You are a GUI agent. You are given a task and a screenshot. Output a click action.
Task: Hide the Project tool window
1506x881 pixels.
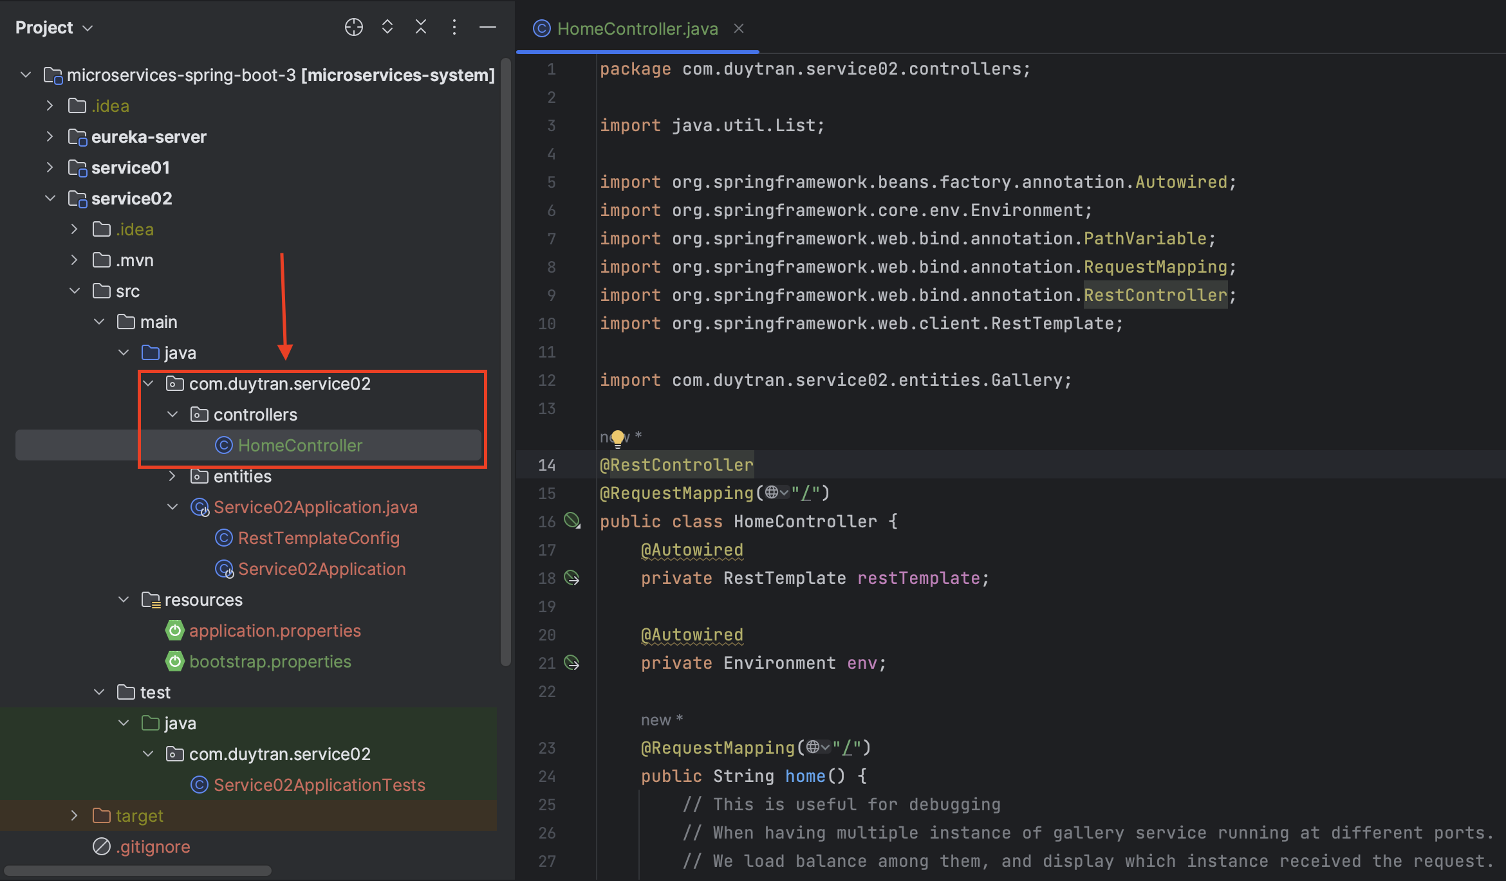tap(488, 27)
